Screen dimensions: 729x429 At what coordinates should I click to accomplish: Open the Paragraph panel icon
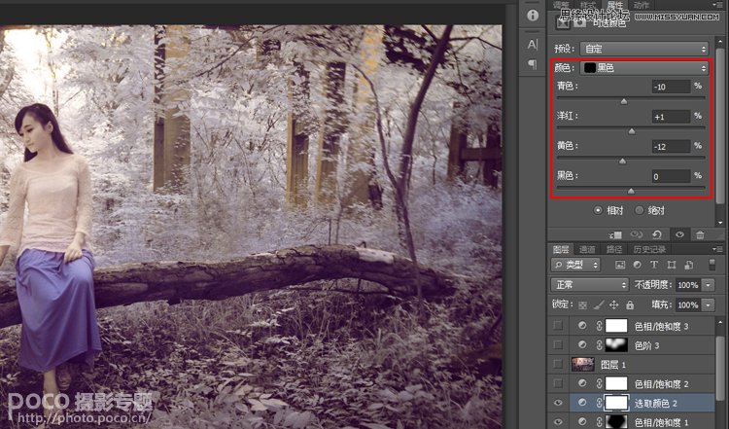coord(532,63)
